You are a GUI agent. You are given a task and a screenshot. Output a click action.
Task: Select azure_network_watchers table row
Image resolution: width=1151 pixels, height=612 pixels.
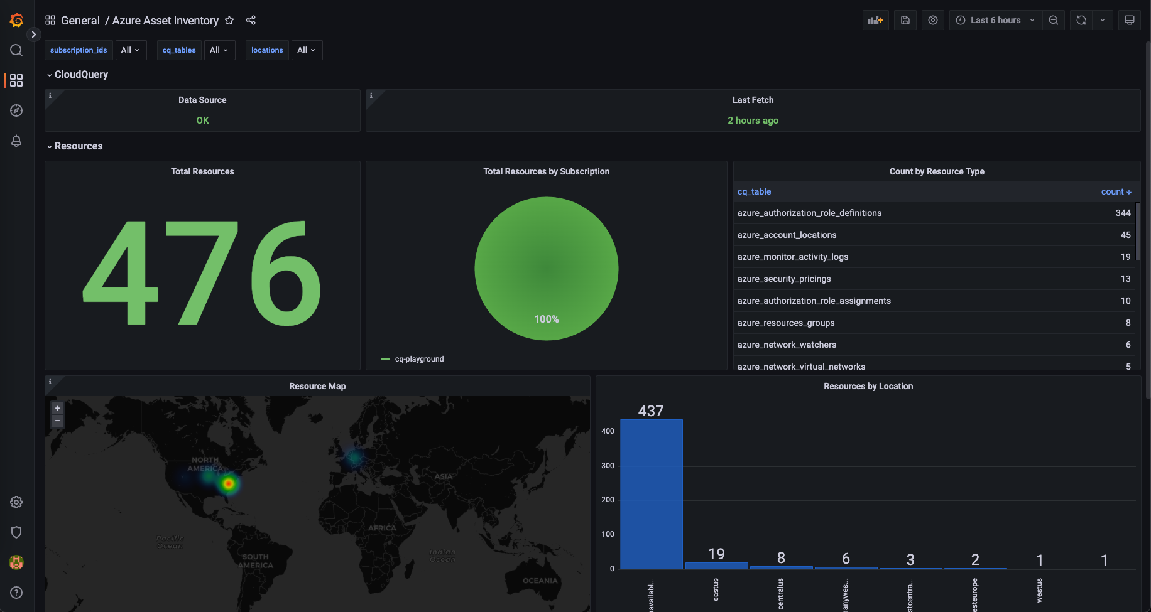click(x=934, y=345)
